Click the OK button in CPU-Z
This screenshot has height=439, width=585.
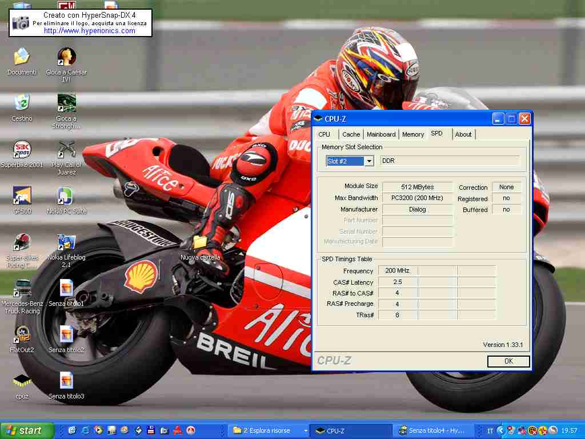tap(508, 361)
